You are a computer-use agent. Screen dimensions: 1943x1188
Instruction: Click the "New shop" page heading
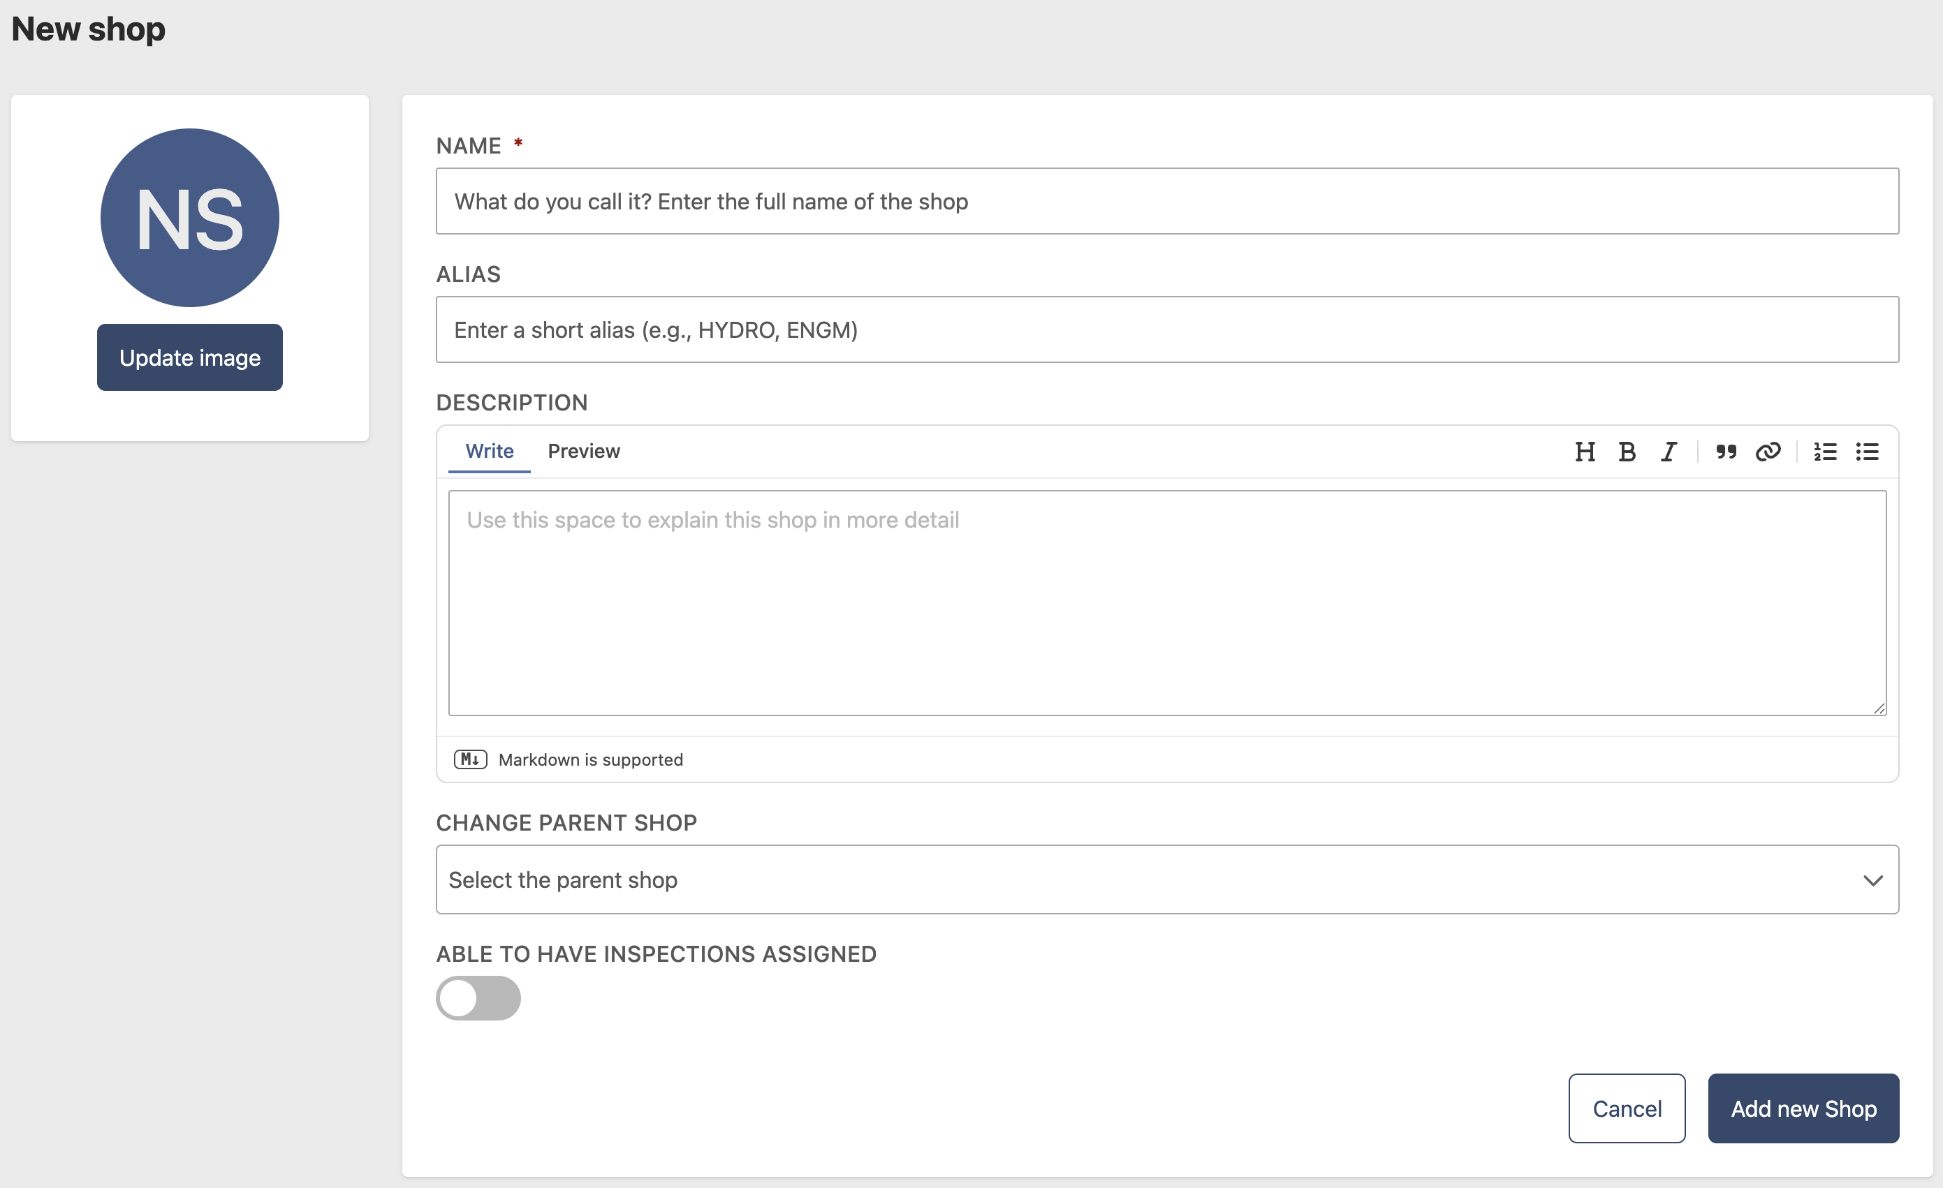coord(88,29)
